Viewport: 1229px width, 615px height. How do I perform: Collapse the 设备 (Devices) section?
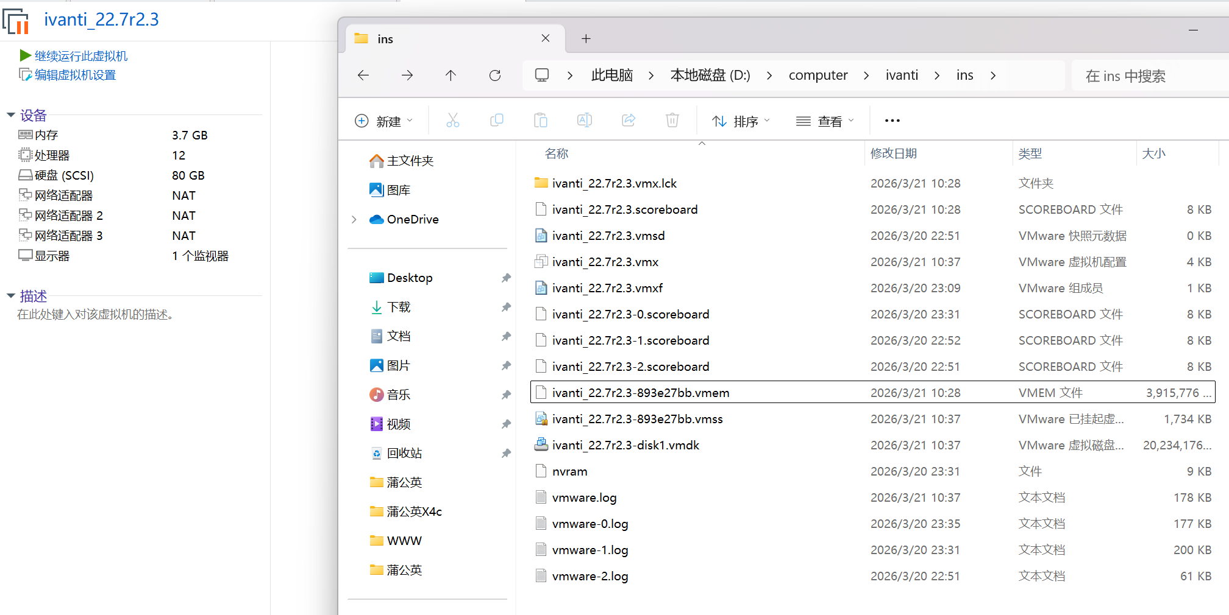(10, 115)
